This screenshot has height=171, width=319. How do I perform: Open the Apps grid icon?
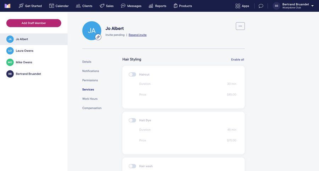coord(238,6)
